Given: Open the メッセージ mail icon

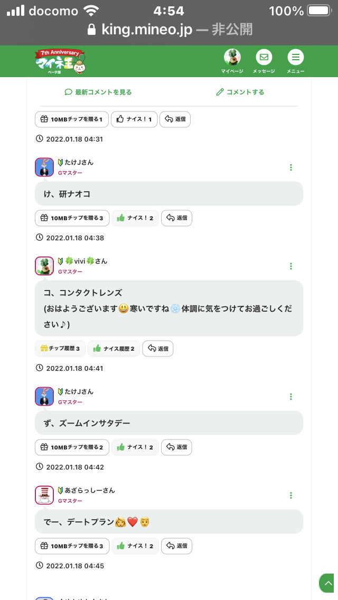Looking at the screenshot, I should coord(264,59).
